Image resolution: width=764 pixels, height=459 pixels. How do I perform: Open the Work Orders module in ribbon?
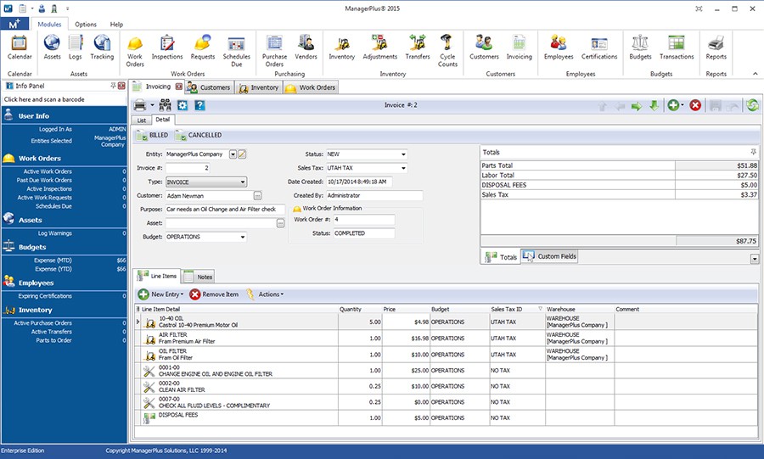(135, 48)
